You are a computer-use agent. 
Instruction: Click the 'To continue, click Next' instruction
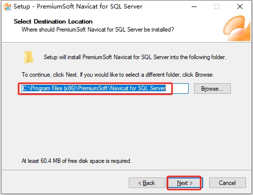coord(118,75)
